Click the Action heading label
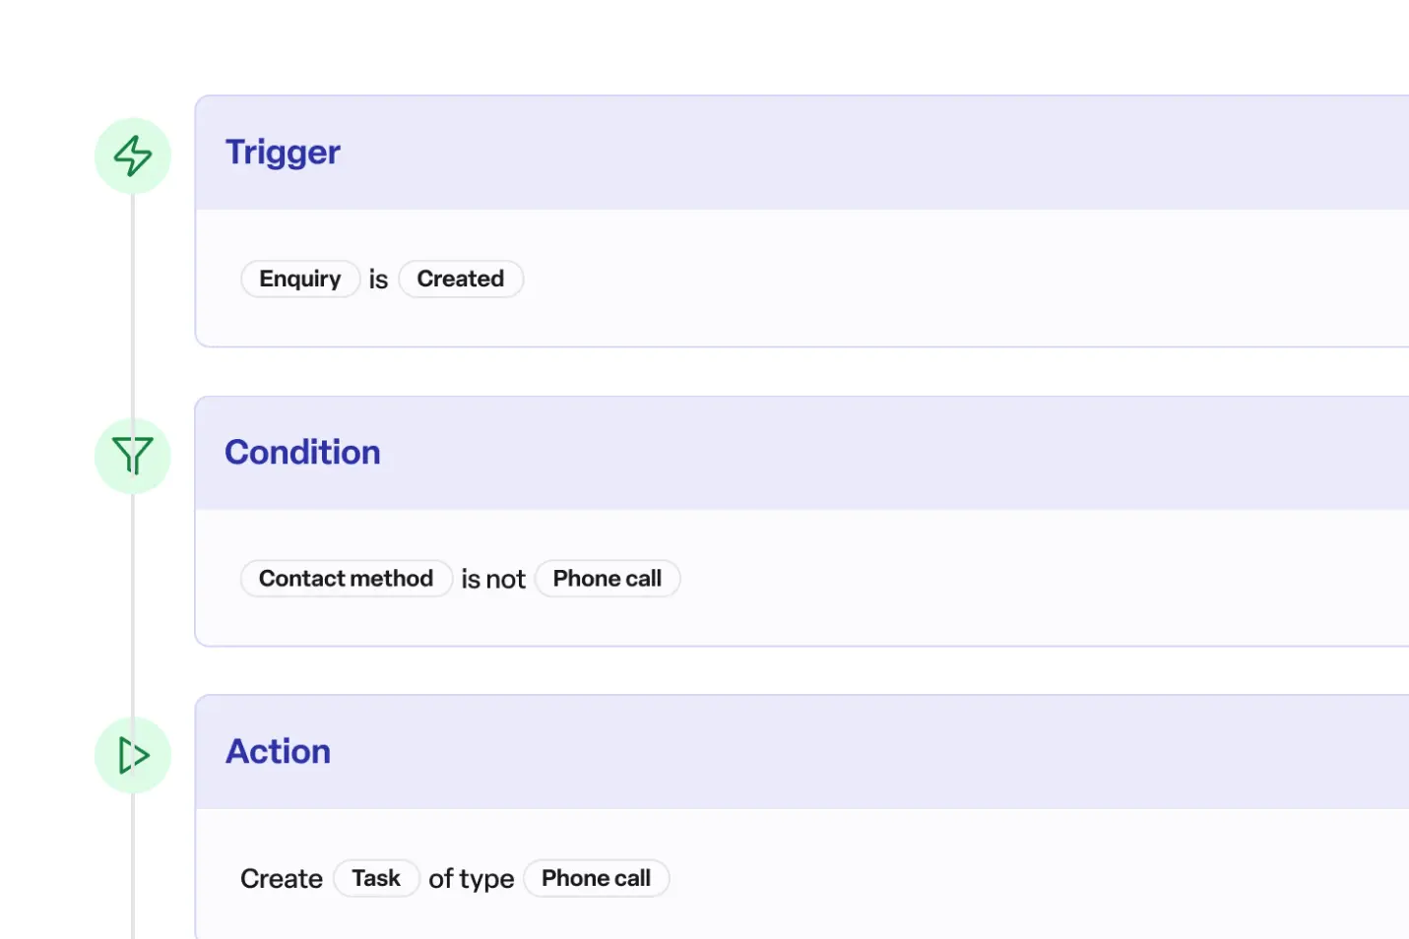 [278, 751]
